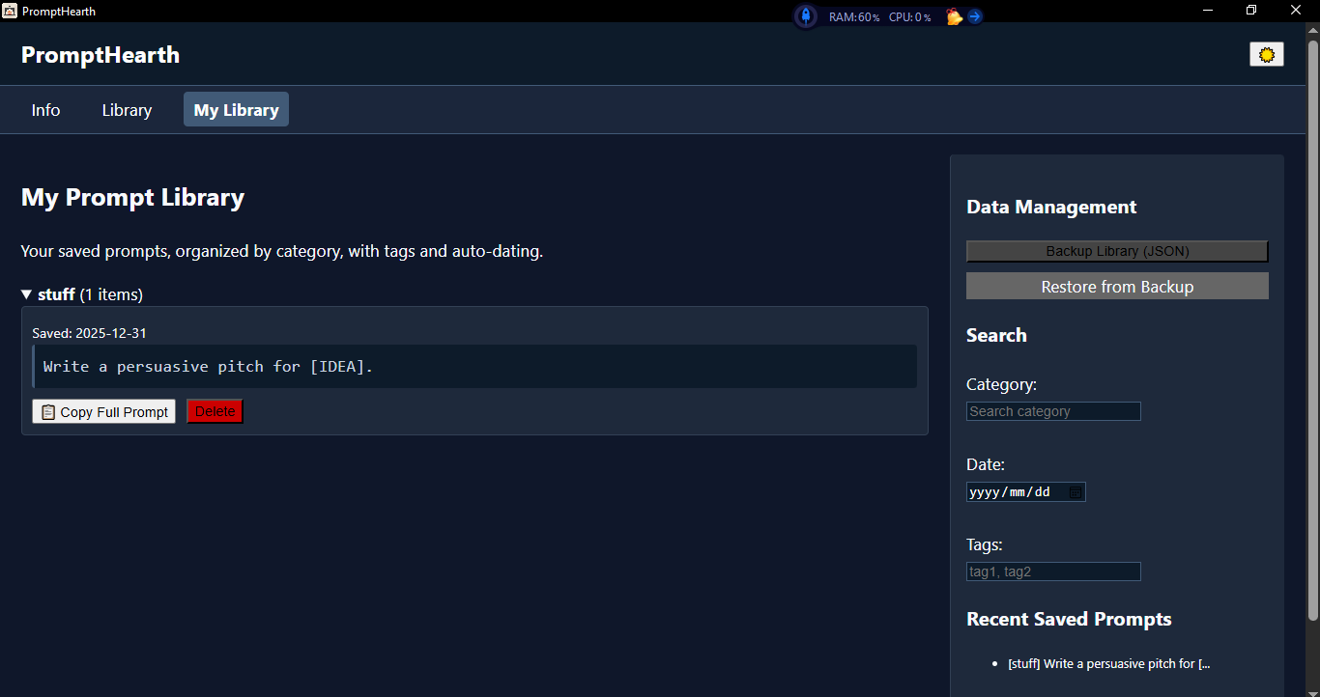Click the 'Data Management' heading
The image size is (1320, 697).
pos(1051,207)
